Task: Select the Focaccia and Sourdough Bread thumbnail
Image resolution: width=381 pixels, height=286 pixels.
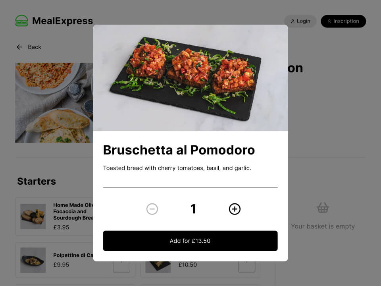Action: pyautogui.click(x=33, y=216)
